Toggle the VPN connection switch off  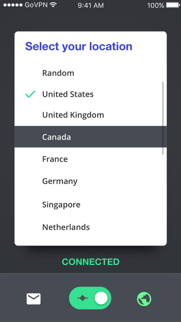pos(90,298)
